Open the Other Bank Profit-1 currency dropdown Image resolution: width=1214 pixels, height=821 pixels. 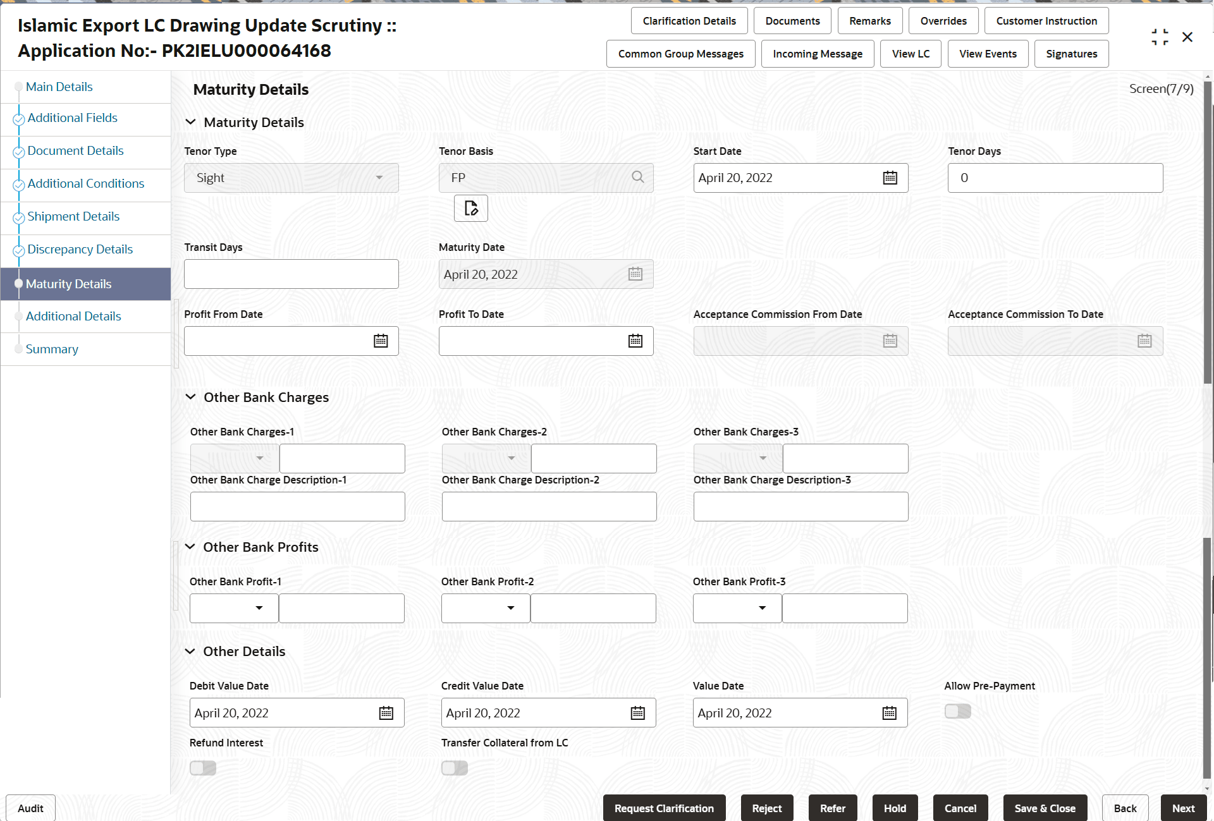point(234,608)
